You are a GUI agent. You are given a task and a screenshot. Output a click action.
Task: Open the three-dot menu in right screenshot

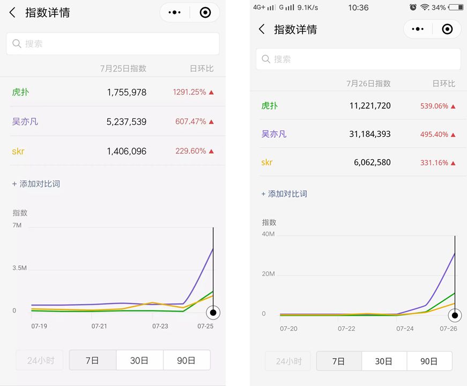(x=418, y=29)
